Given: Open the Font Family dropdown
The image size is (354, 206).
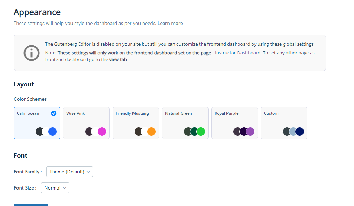Looking at the screenshot, I should pyautogui.click(x=69, y=172).
